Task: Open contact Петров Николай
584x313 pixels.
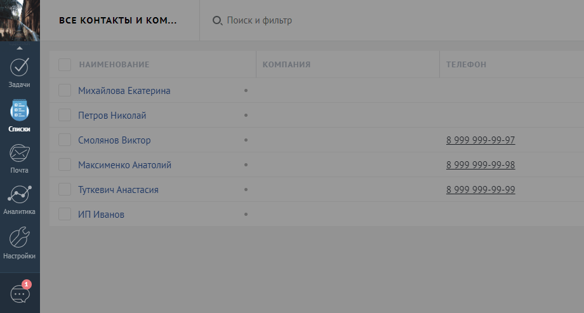Action: tap(112, 116)
